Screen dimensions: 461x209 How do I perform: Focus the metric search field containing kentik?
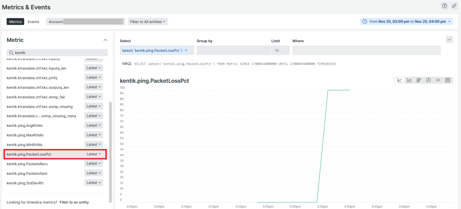[x=57, y=53]
